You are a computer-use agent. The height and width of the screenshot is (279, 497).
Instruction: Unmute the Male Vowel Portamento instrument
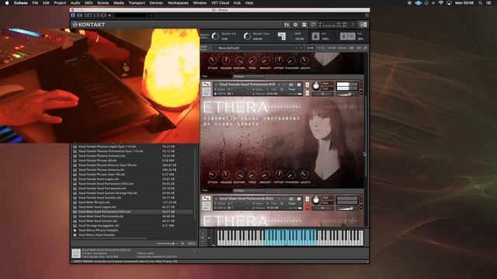308,207
